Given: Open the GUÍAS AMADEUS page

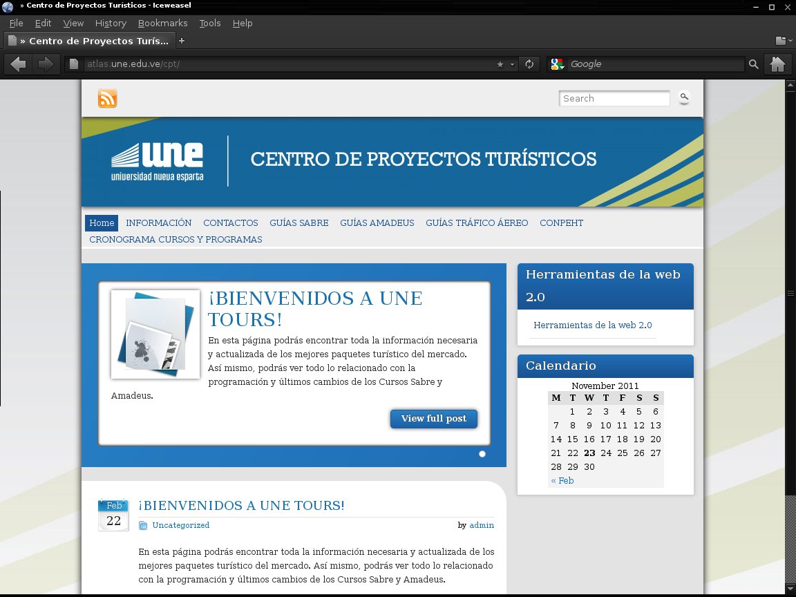Looking at the screenshot, I should click(x=377, y=223).
